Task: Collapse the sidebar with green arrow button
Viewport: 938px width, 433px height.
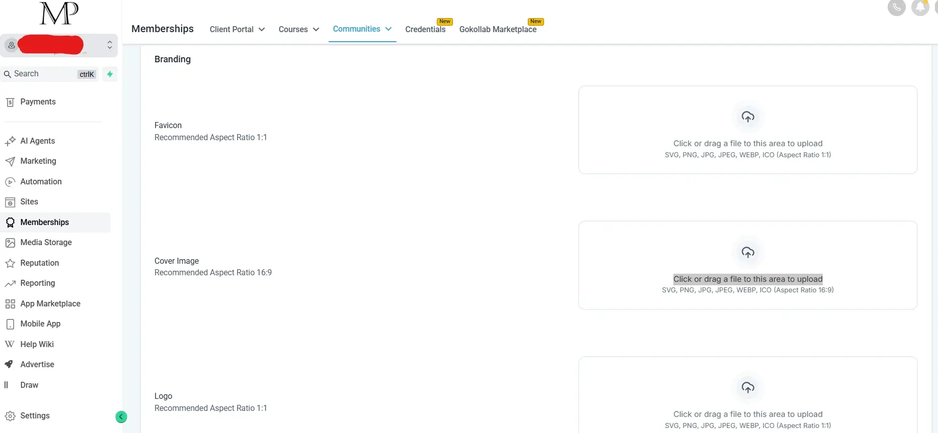Action: (121, 416)
